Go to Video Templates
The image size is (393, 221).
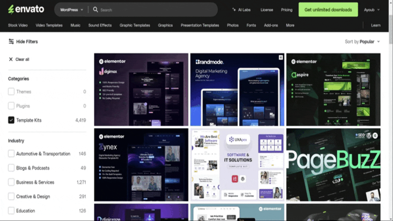tap(49, 25)
